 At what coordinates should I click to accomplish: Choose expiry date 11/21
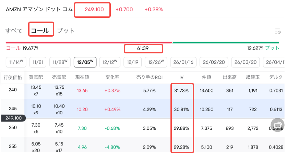(38, 62)
